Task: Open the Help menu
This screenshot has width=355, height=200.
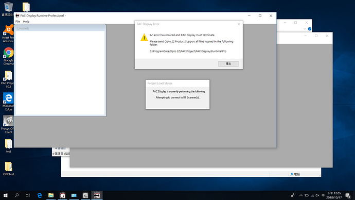Action: tap(26, 22)
